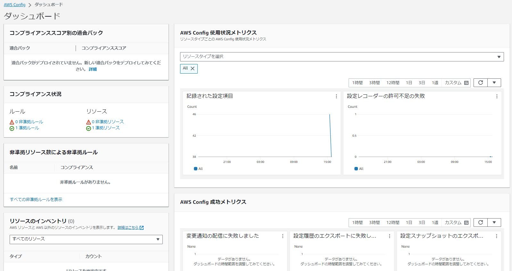Screen dimensions: 512x271
Task: Open the AWS Config breadcrumb link
Action: click(x=14, y=5)
